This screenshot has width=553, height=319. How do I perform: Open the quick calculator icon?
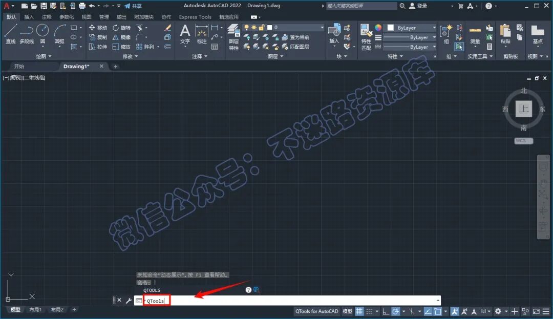(x=489, y=47)
